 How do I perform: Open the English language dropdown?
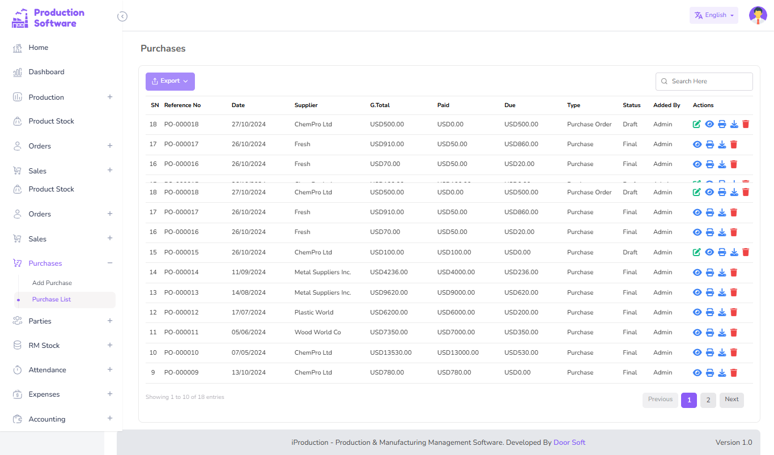tap(713, 15)
